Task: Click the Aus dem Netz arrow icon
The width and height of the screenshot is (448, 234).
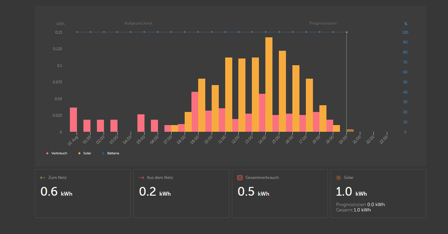Action: (x=141, y=178)
